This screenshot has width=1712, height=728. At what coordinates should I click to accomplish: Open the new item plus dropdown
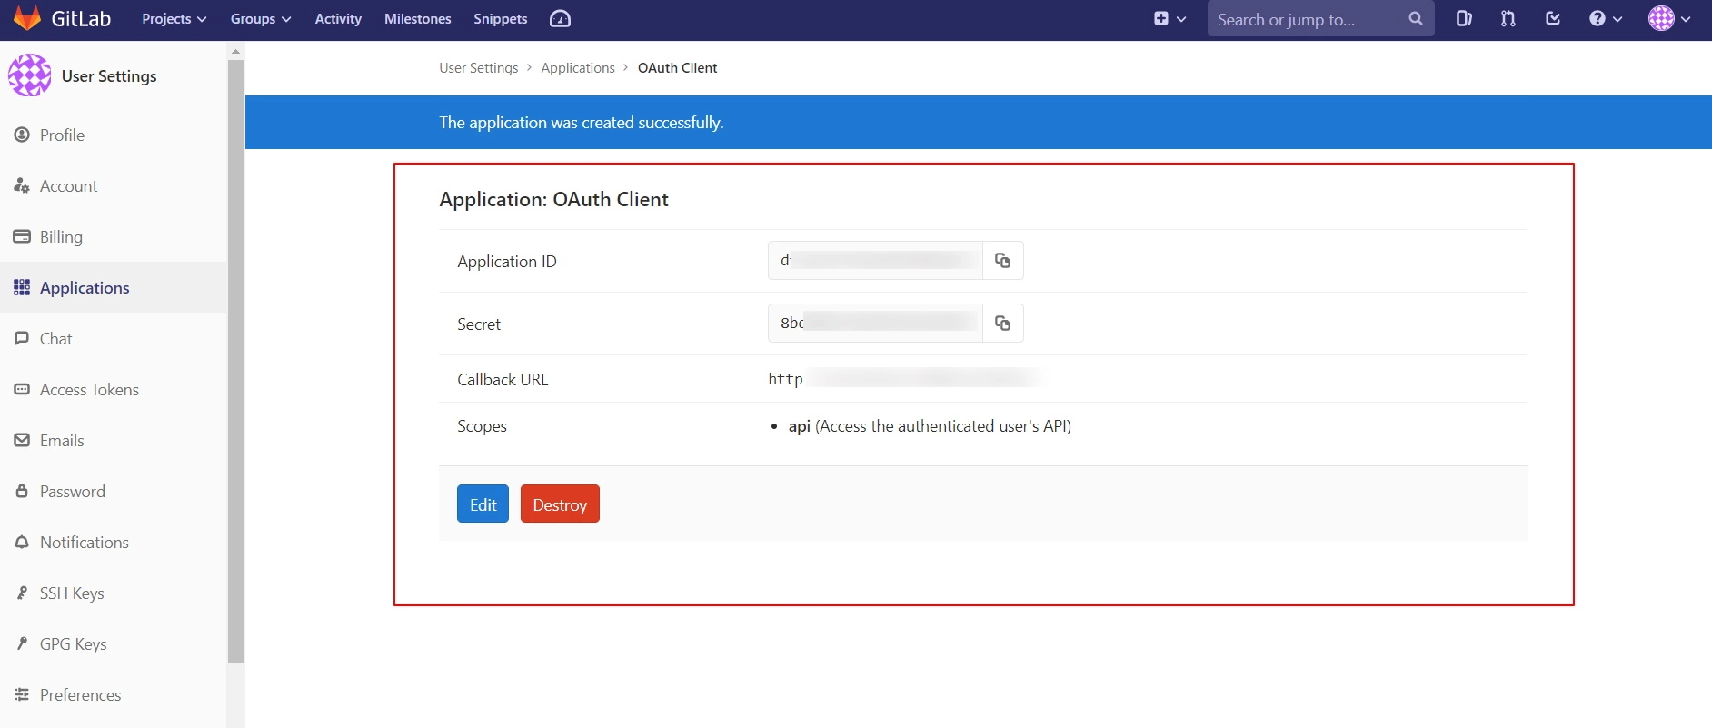tap(1170, 19)
